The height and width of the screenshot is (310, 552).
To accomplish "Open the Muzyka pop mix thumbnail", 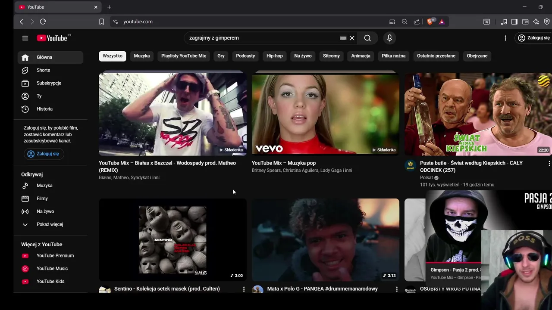I will [326, 114].
